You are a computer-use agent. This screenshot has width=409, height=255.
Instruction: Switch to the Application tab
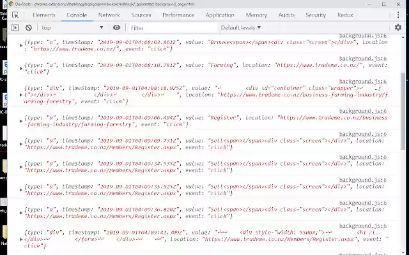(x=220, y=15)
